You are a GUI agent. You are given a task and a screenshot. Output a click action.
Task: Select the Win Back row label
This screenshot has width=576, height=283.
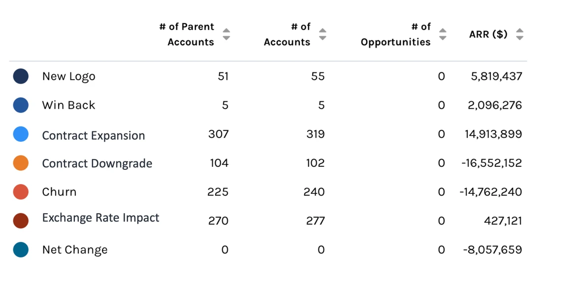coord(69,105)
